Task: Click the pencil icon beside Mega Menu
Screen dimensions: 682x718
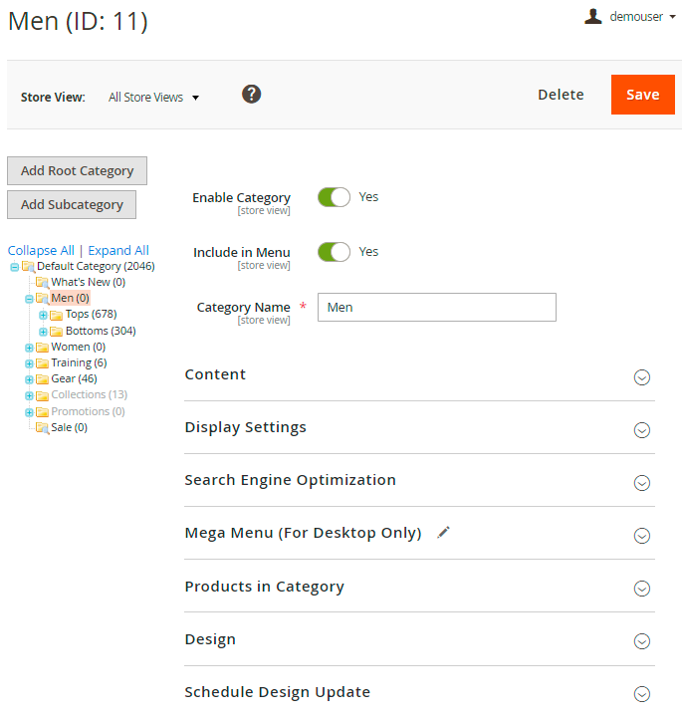Action: point(444,533)
